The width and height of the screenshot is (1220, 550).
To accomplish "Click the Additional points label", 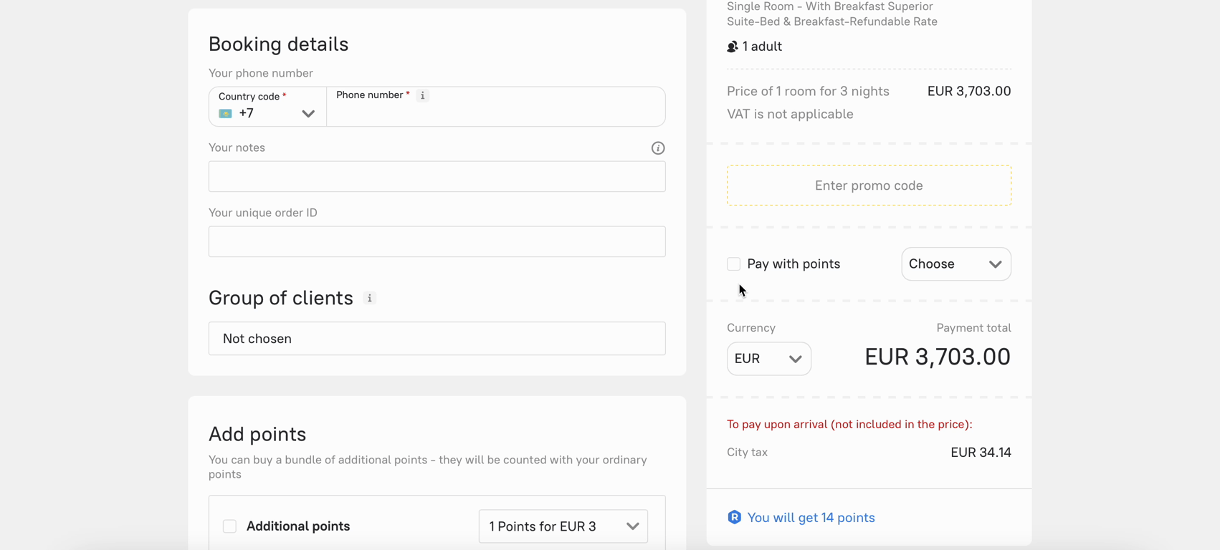I will 298,526.
